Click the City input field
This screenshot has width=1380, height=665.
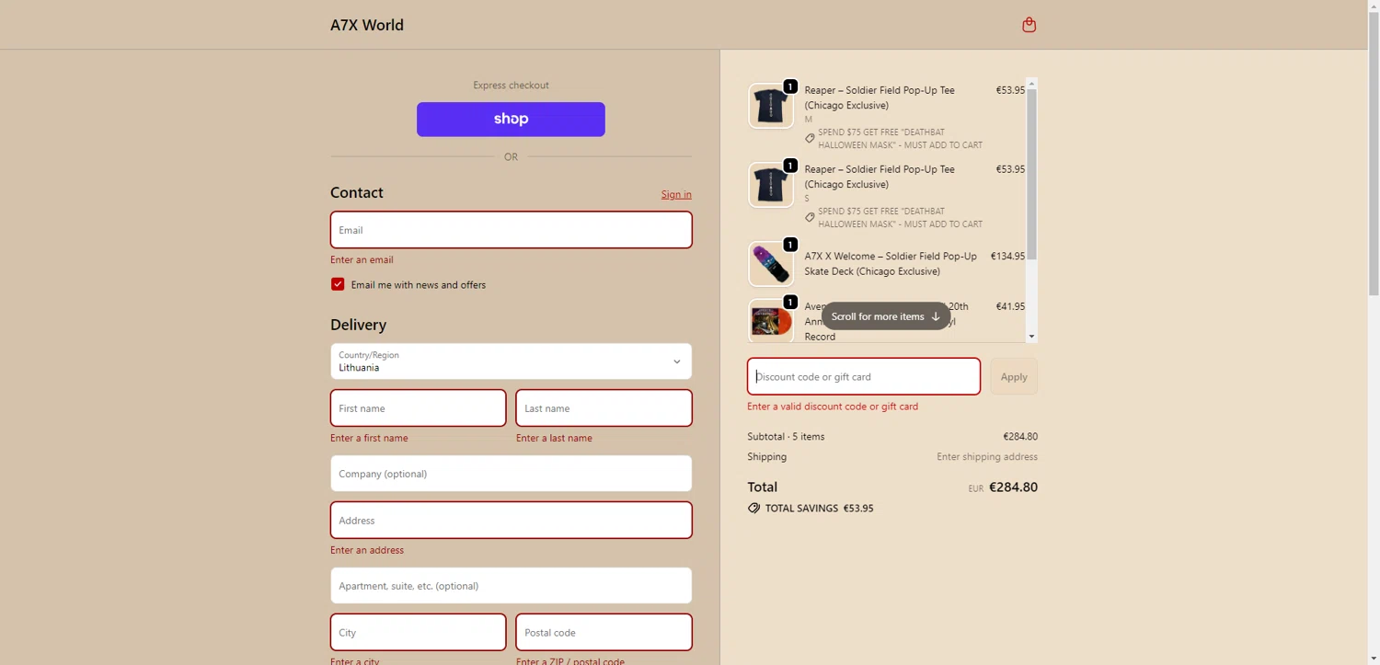coord(418,633)
